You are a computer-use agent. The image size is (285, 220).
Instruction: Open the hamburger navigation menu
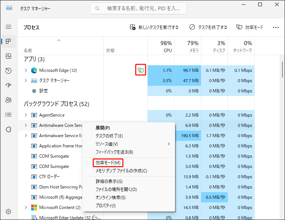[x=8, y=27]
